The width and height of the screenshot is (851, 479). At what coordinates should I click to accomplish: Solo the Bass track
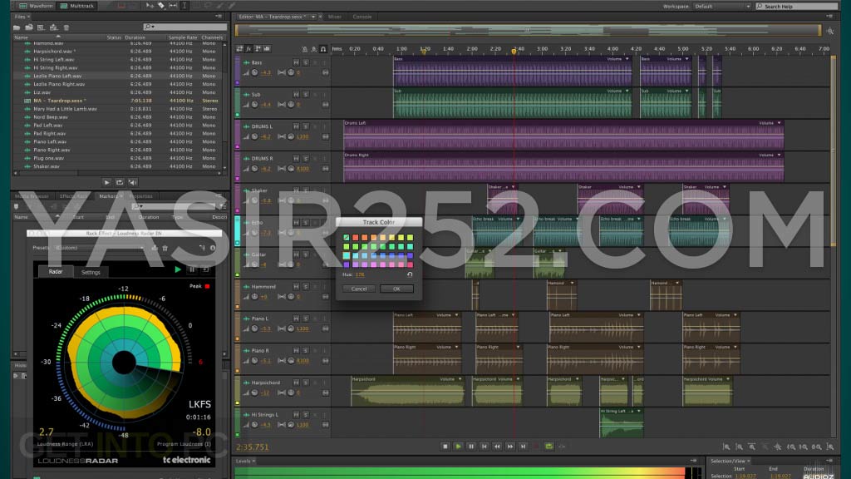[306, 62]
